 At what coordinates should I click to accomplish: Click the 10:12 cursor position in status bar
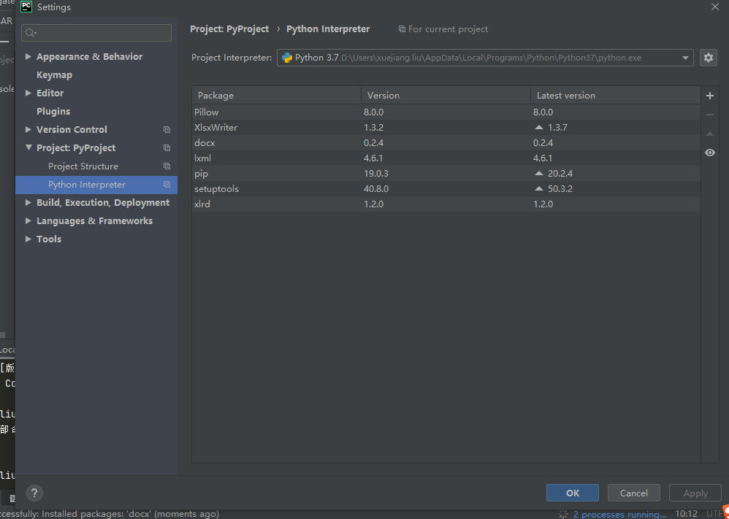tap(686, 515)
